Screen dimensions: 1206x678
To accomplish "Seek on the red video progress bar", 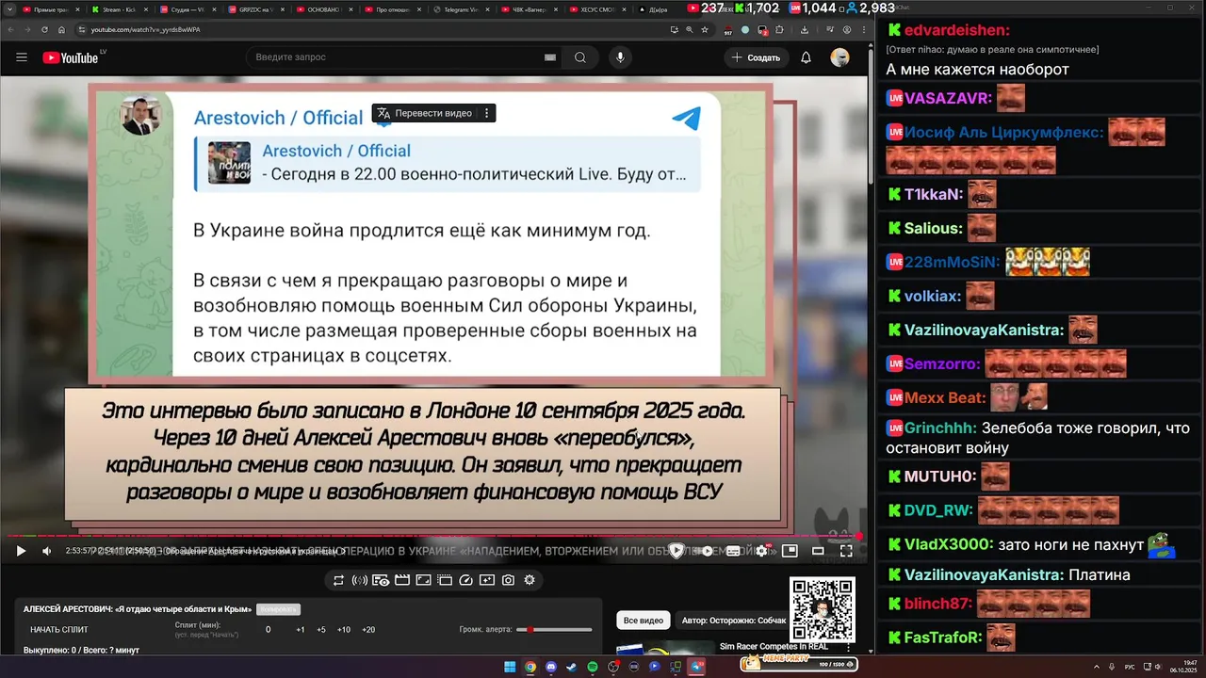I will 433,537.
